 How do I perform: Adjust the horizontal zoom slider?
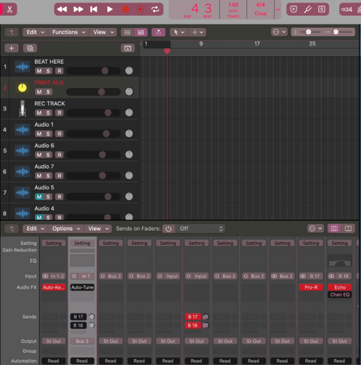336,32
